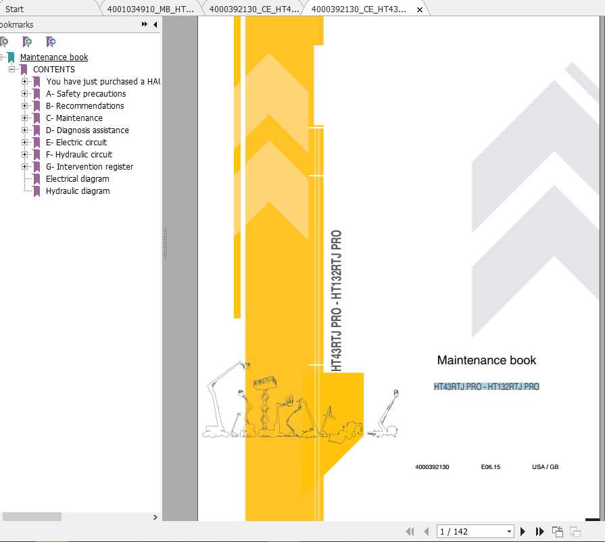Expand the F- Hydraulic circuit bookmark

pos(25,154)
